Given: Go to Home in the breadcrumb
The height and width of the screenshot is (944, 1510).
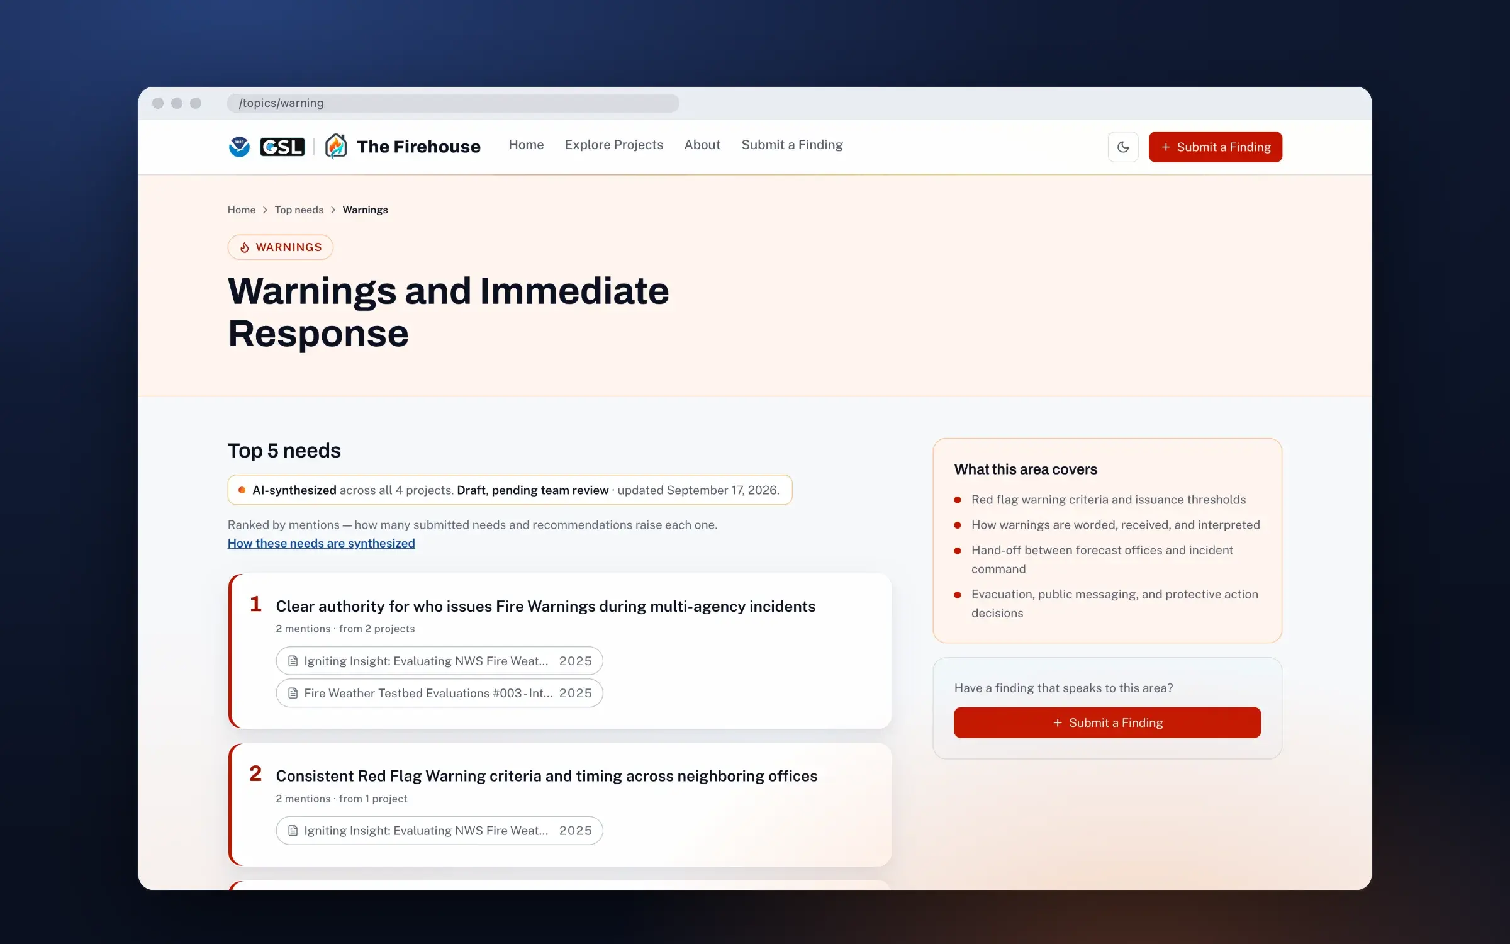Looking at the screenshot, I should tap(242, 210).
